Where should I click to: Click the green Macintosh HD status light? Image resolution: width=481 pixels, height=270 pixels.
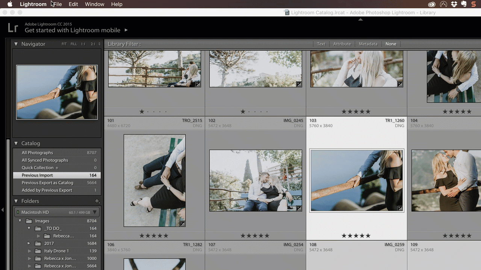coord(18,212)
